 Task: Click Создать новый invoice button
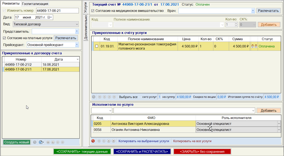coord(17,142)
